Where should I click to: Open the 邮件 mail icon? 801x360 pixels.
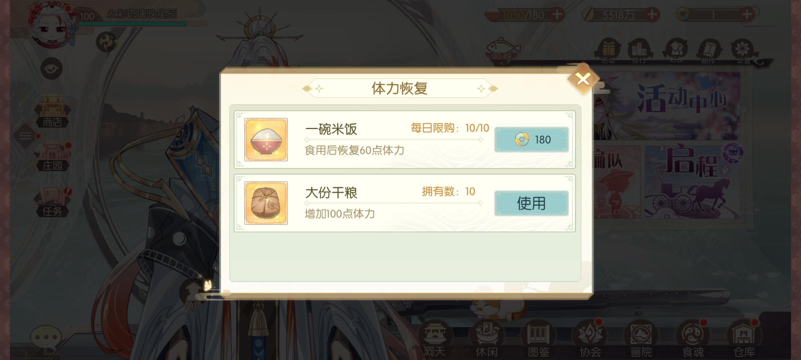click(x=708, y=51)
